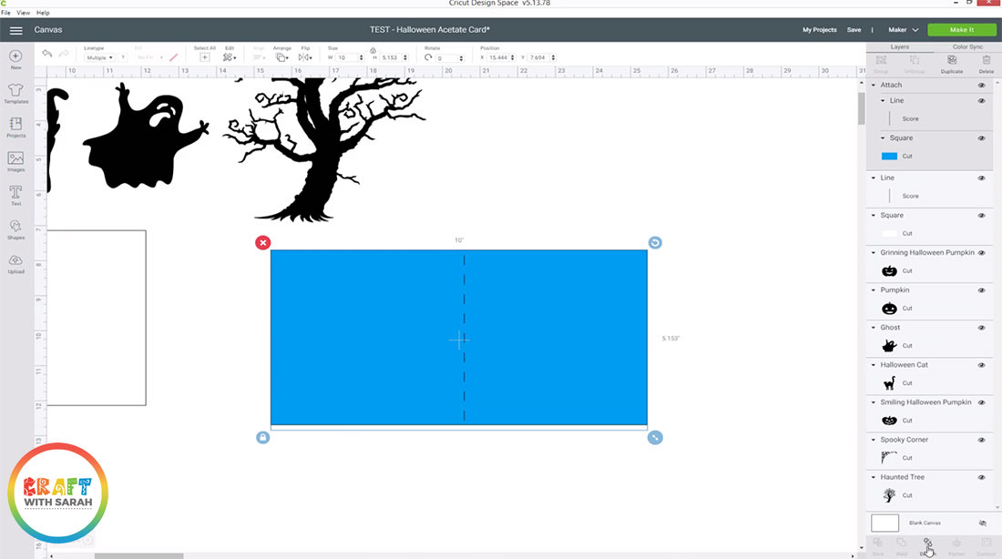Click the Select All icon
1002x559 pixels.
pos(204,57)
